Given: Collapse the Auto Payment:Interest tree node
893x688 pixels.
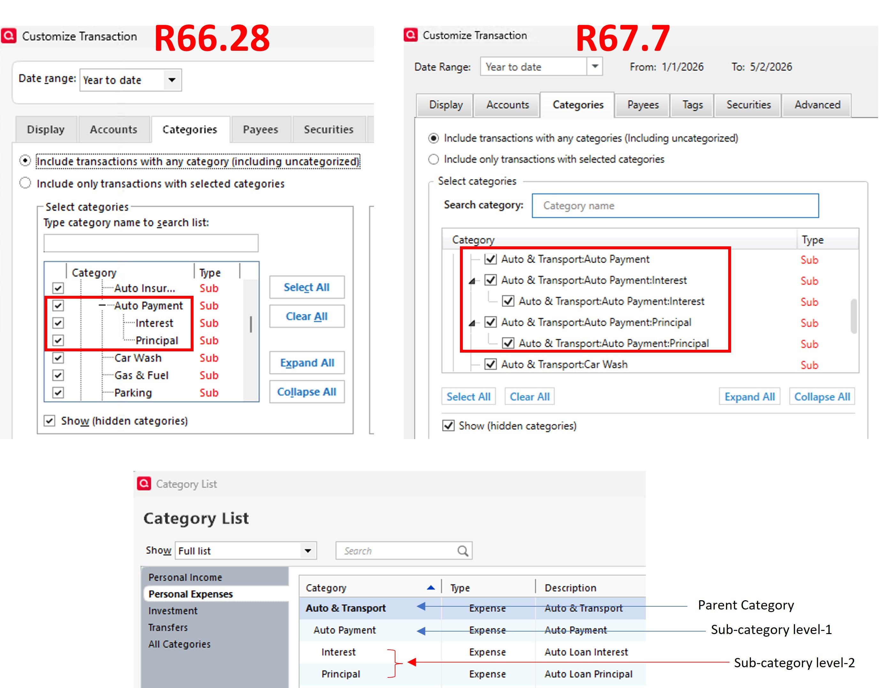Looking at the screenshot, I should (x=472, y=281).
